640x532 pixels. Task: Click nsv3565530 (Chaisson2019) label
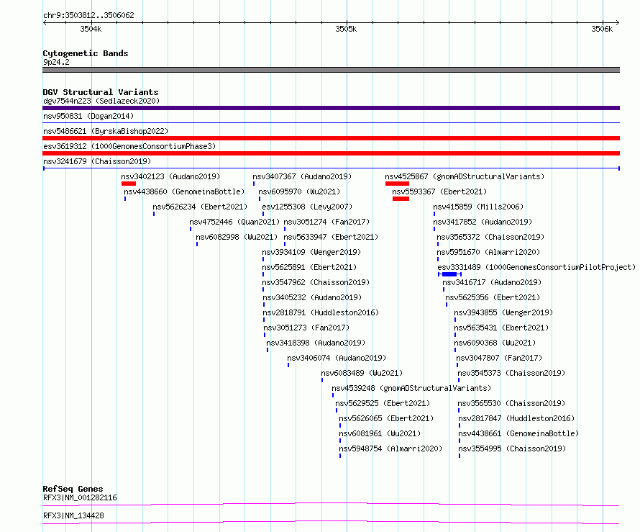click(511, 403)
